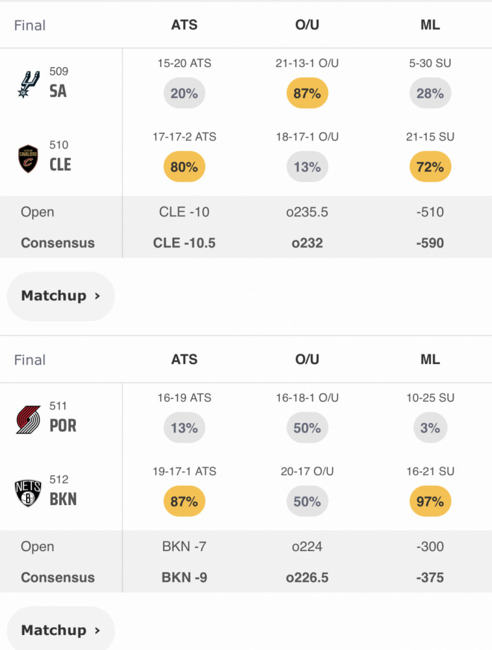Click CLE 80% ATS badge

[x=185, y=167]
